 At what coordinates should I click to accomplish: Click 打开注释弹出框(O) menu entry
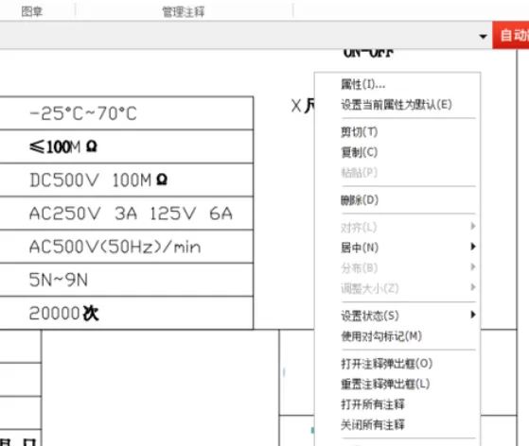(397, 364)
